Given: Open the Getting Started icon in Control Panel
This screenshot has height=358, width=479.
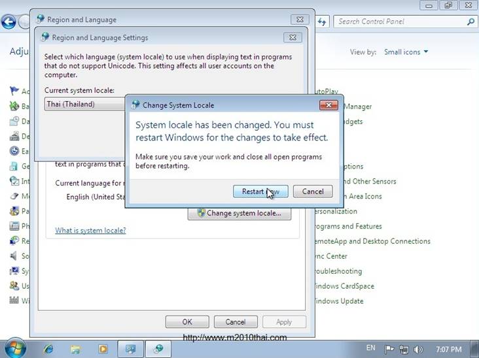Looking at the screenshot, I should (14, 166).
